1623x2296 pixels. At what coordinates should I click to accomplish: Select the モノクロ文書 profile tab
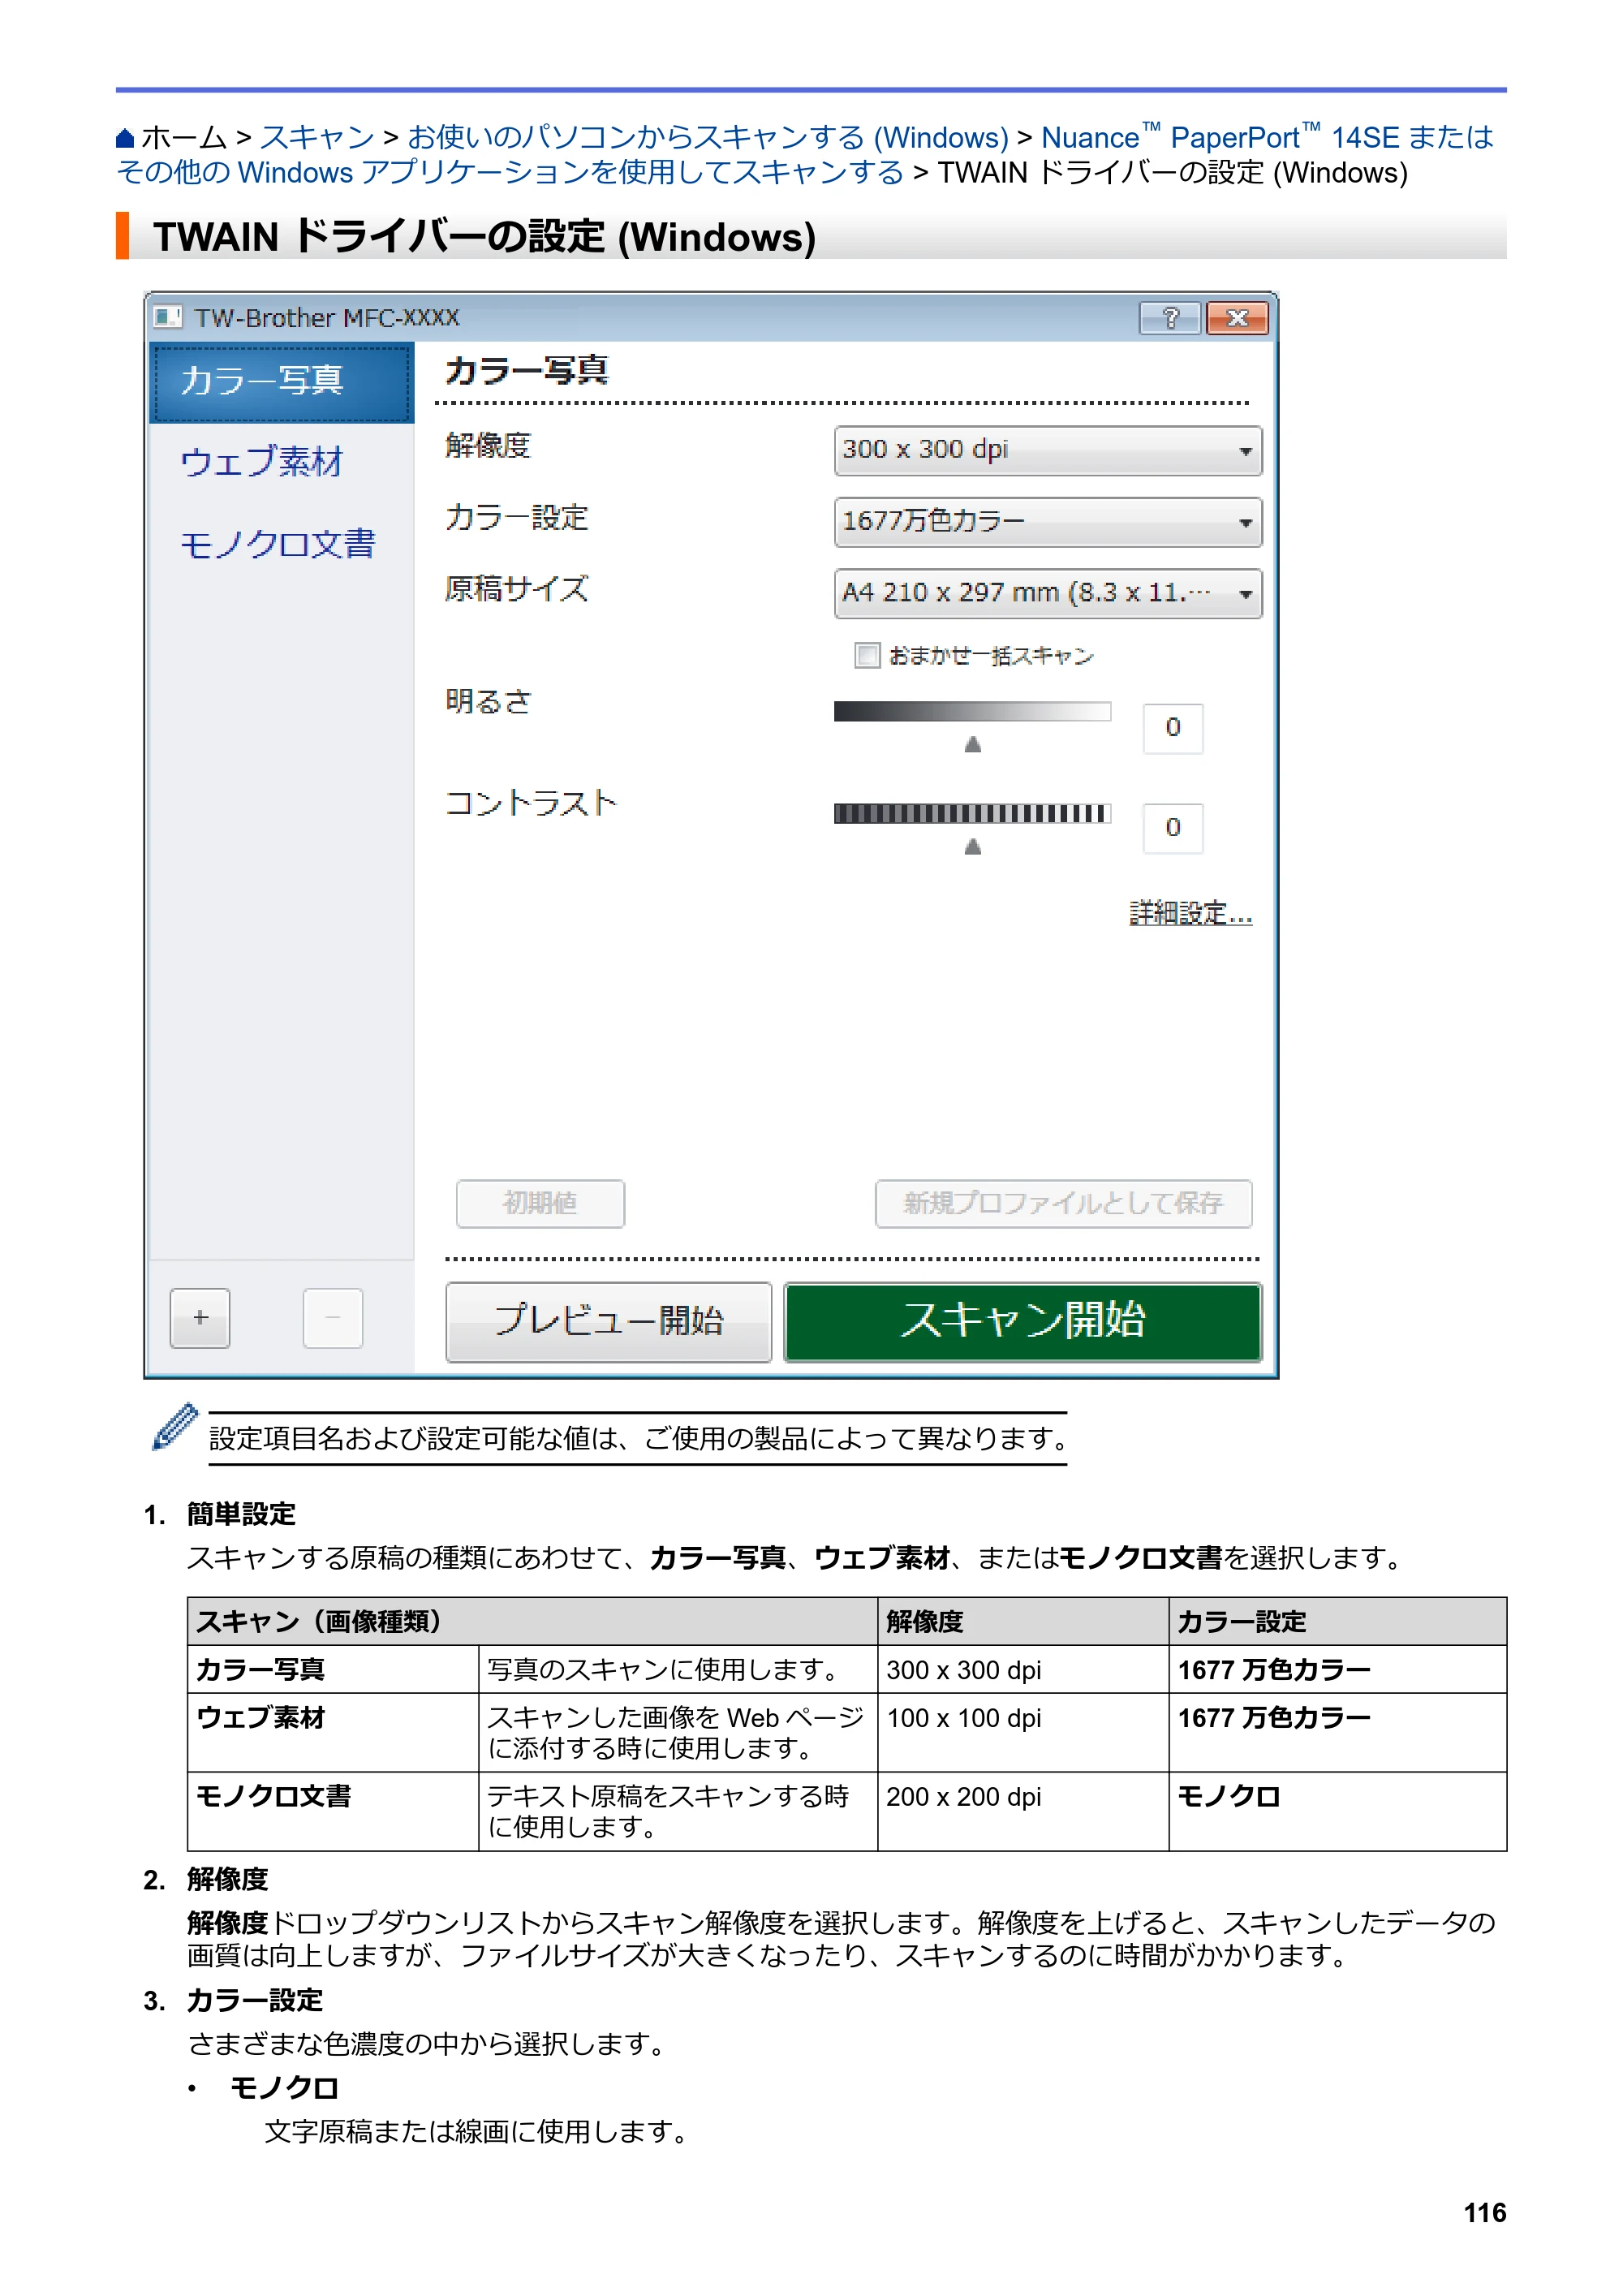[278, 544]
